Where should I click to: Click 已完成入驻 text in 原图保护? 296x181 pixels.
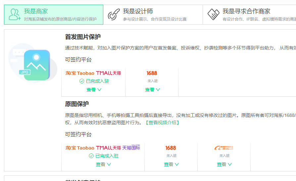(107, 156)
